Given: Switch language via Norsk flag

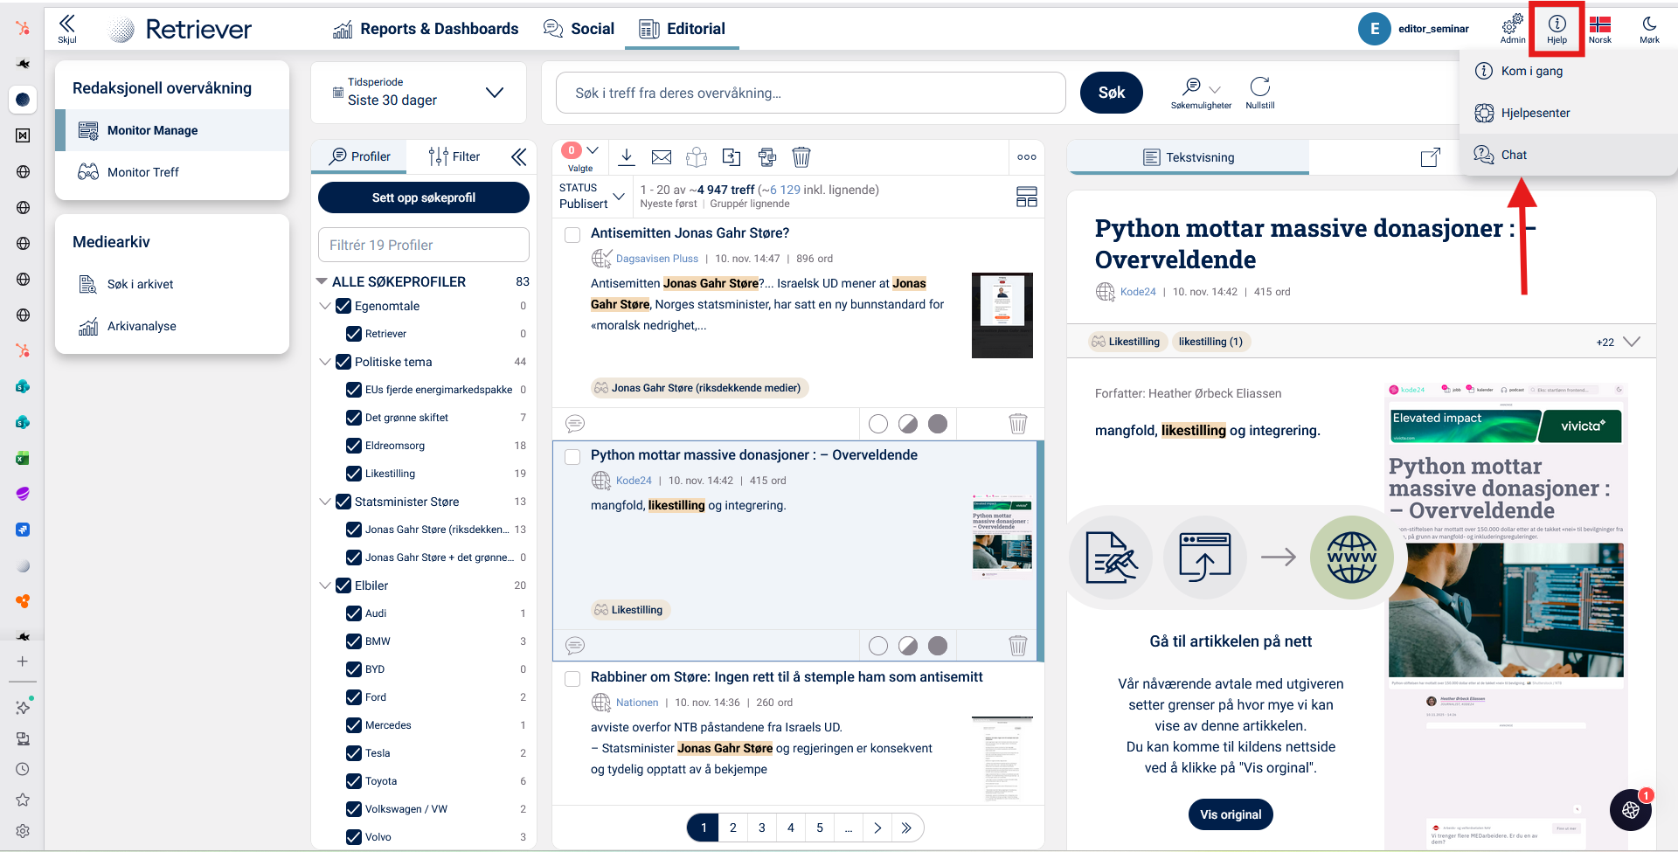Looking at the screenshot, I should tap(1600, 29).
